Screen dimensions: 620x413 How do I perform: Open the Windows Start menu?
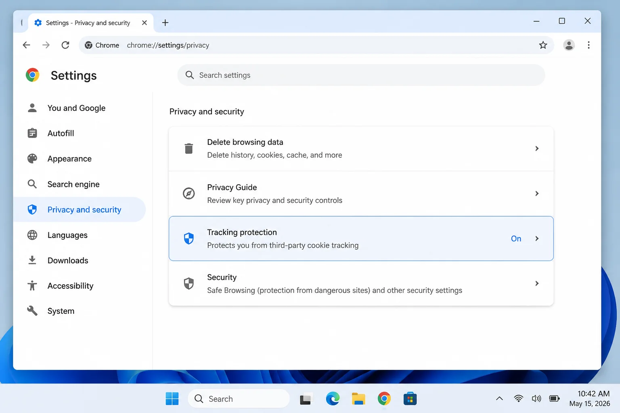pyautogui.click(x=172, y=398)
